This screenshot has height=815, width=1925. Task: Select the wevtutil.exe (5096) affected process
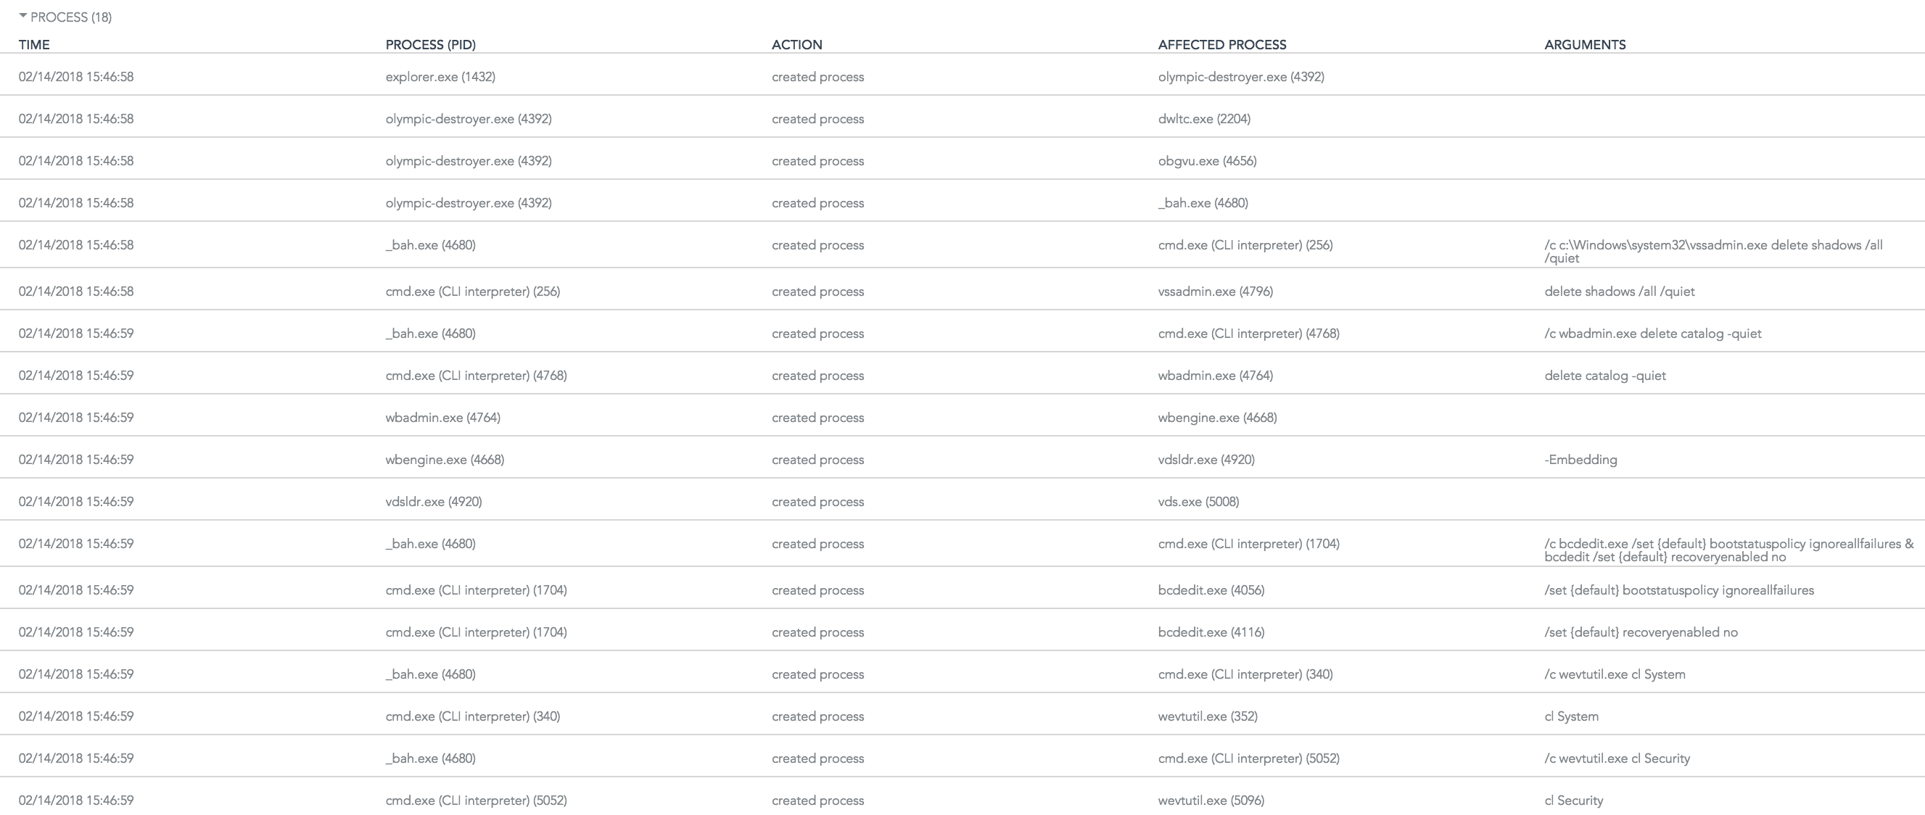[x=1211, y=800]
